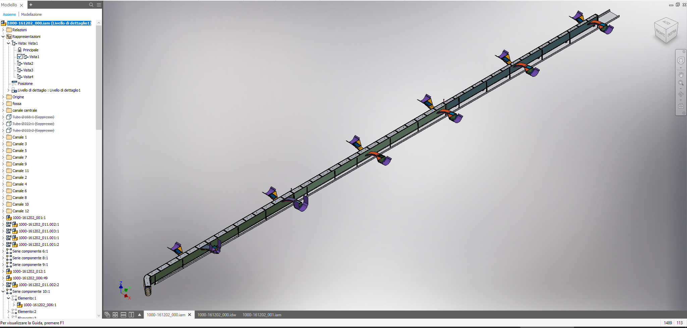Open the model browser search icon
The image size is (687, 328).
pos(91,5)
